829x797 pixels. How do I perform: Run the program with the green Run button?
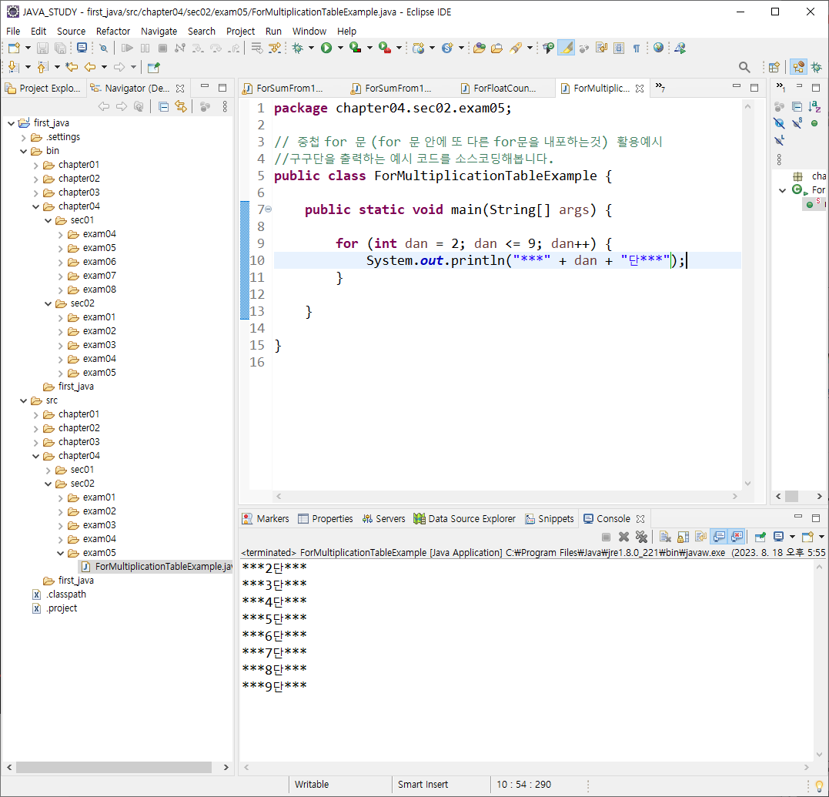coord(326,48)
